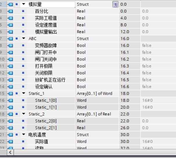Click the tag icon in the 模拟量 row
Viewport: 176px width, 158px height.
(x=10, y=4)
